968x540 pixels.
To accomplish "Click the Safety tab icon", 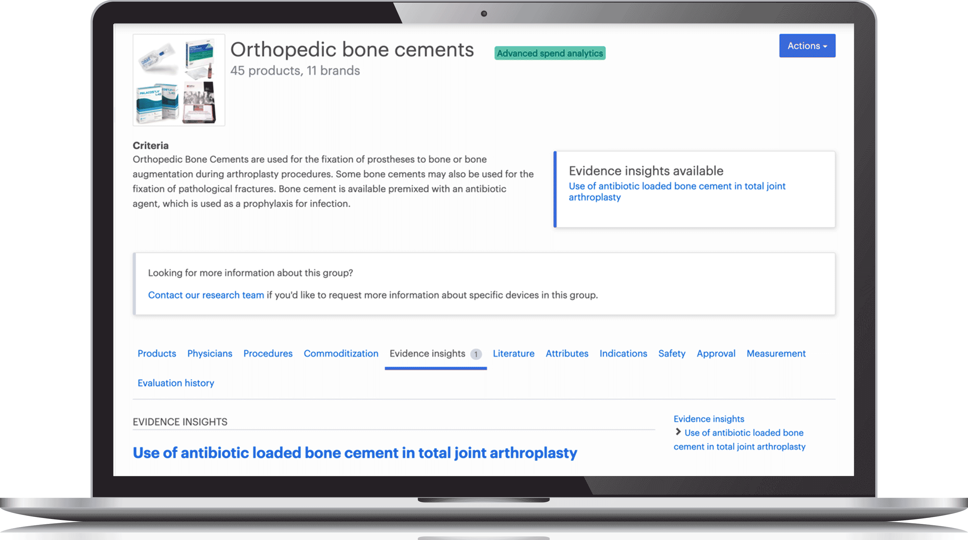I will (671, 353).
